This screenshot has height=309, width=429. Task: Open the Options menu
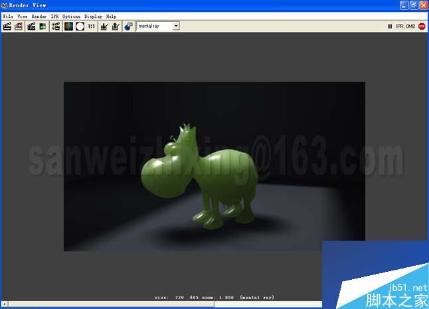[x=72, y=17]
